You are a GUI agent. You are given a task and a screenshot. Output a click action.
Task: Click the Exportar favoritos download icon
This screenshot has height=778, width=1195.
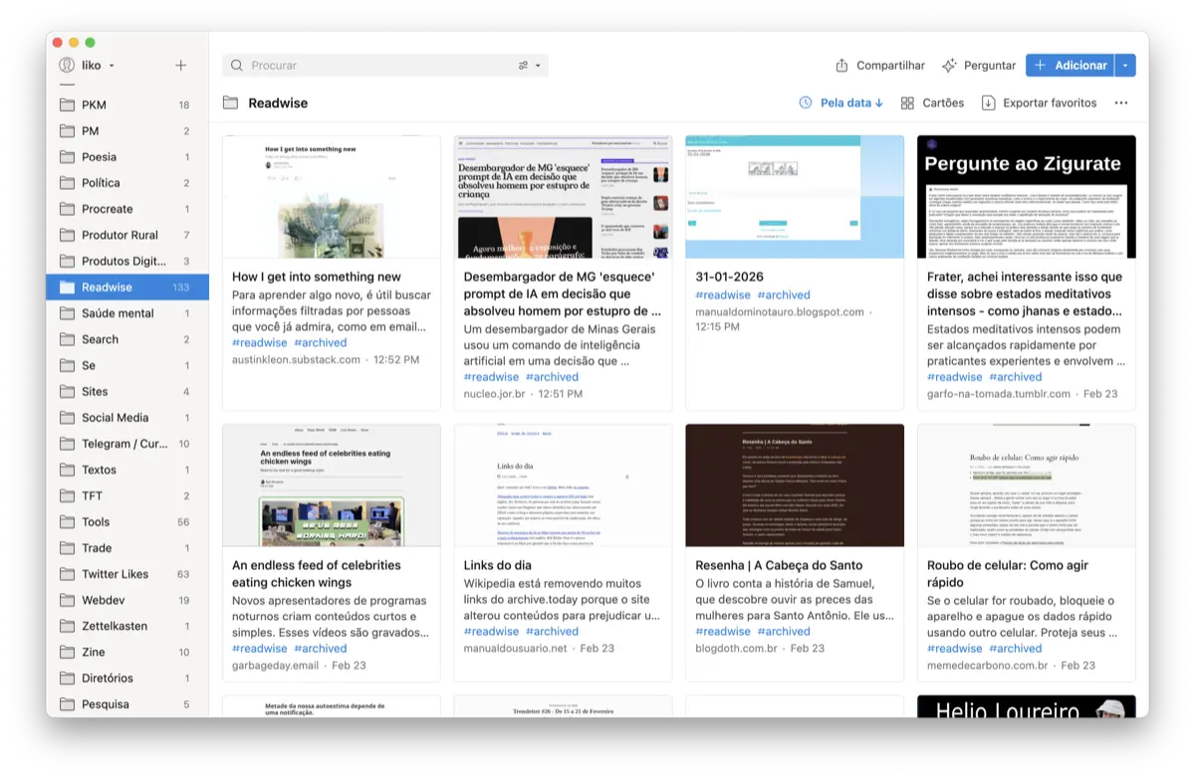click(987, 101)
